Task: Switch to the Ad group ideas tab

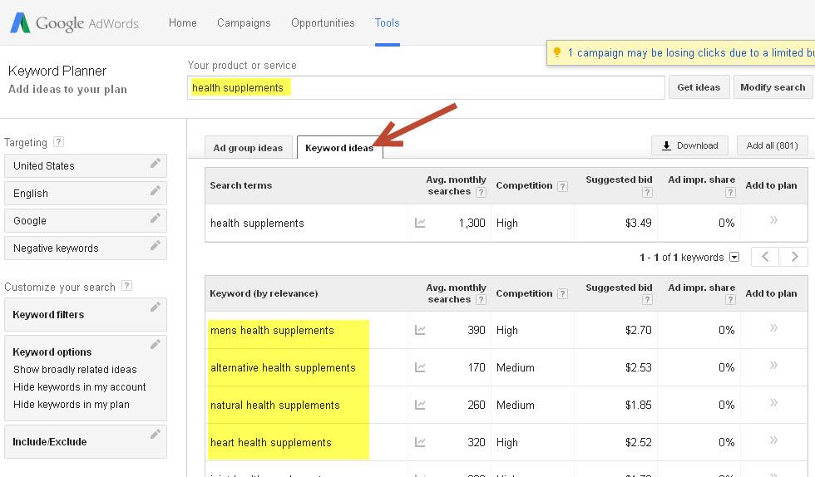Action: click(x=248, y=148)
